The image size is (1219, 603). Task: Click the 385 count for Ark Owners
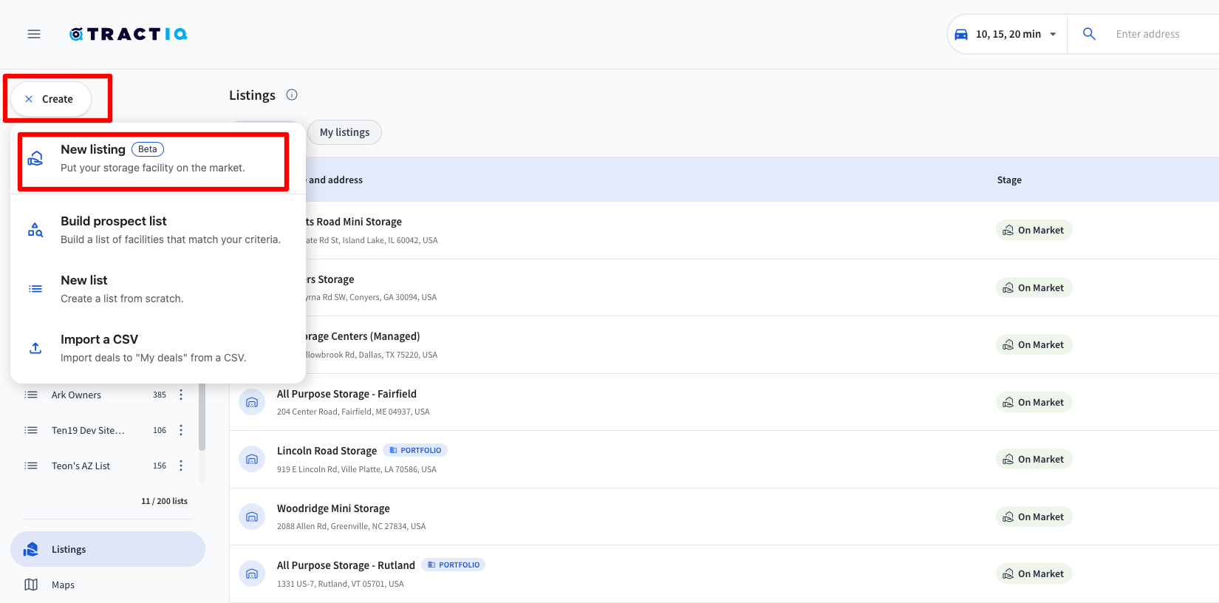160,395
